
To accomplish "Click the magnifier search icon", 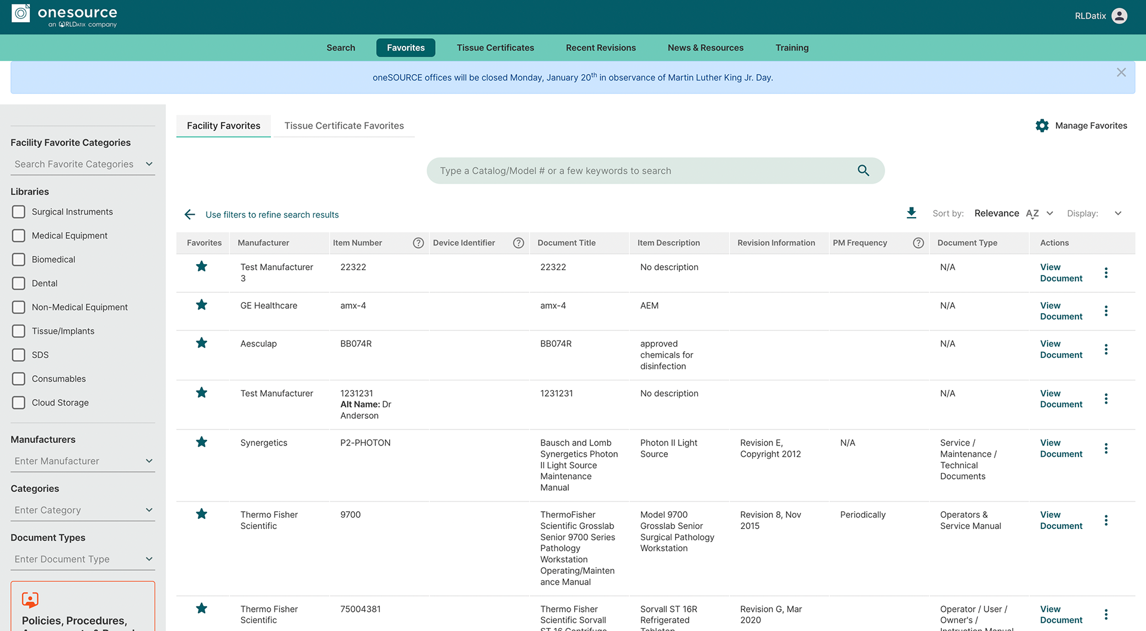I will tap(863, 171).
